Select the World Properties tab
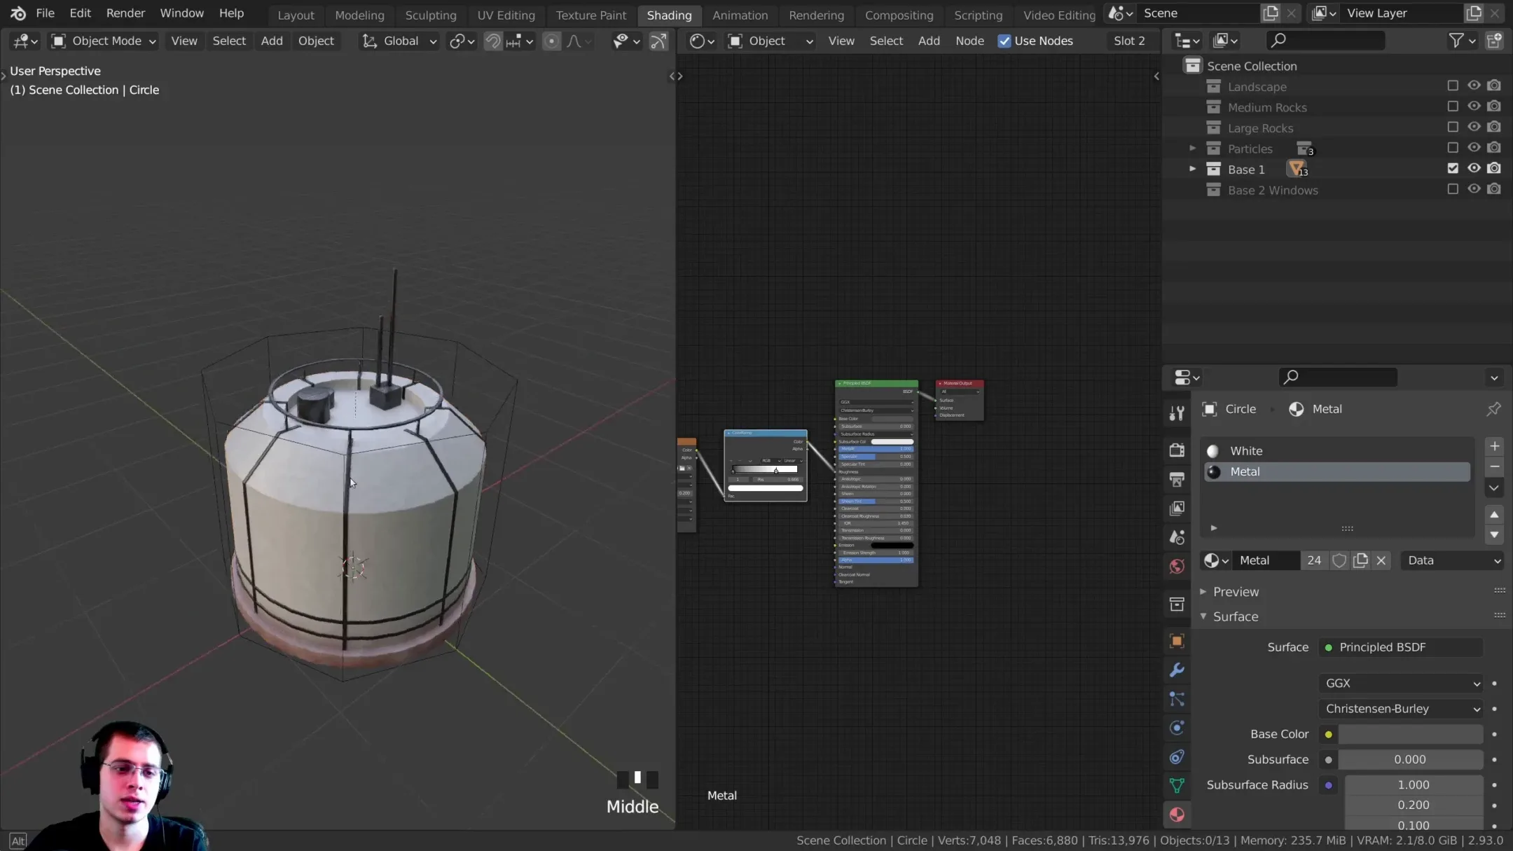1513x851 pixels. click(1176, 566)
